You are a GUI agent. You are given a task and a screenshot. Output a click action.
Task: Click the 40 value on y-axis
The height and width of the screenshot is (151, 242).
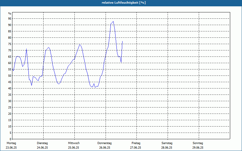(x=10, y=88)
